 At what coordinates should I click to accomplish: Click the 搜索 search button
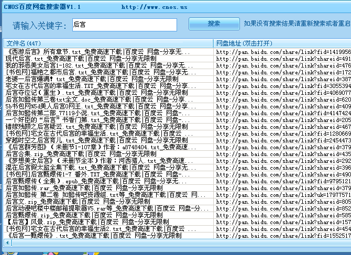coord(214,24)
